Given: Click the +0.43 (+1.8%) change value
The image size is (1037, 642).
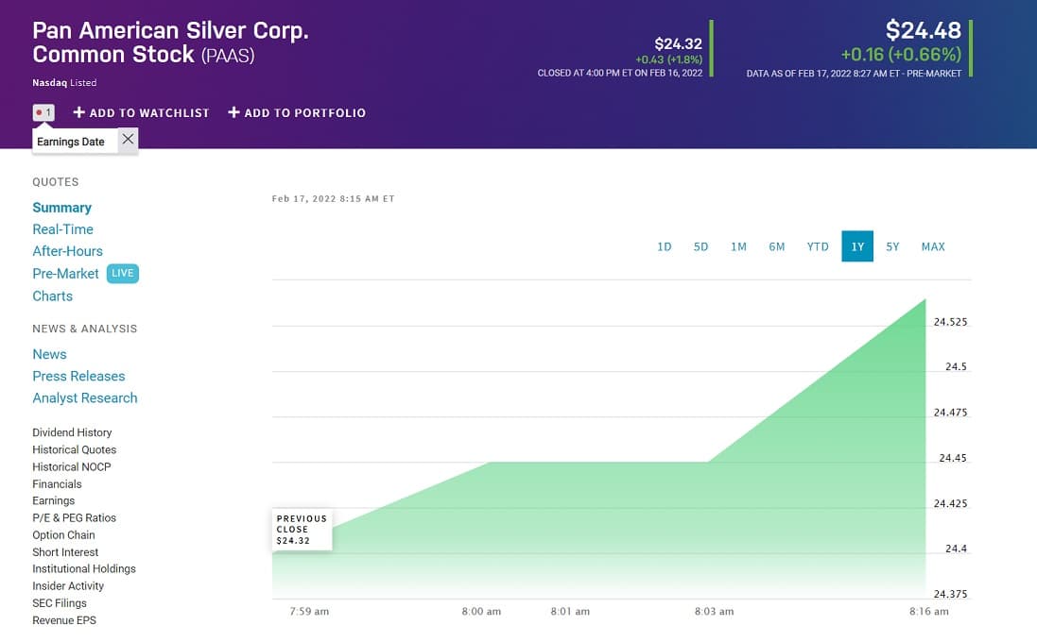Looking at the screenshot, I should (668, 59).
